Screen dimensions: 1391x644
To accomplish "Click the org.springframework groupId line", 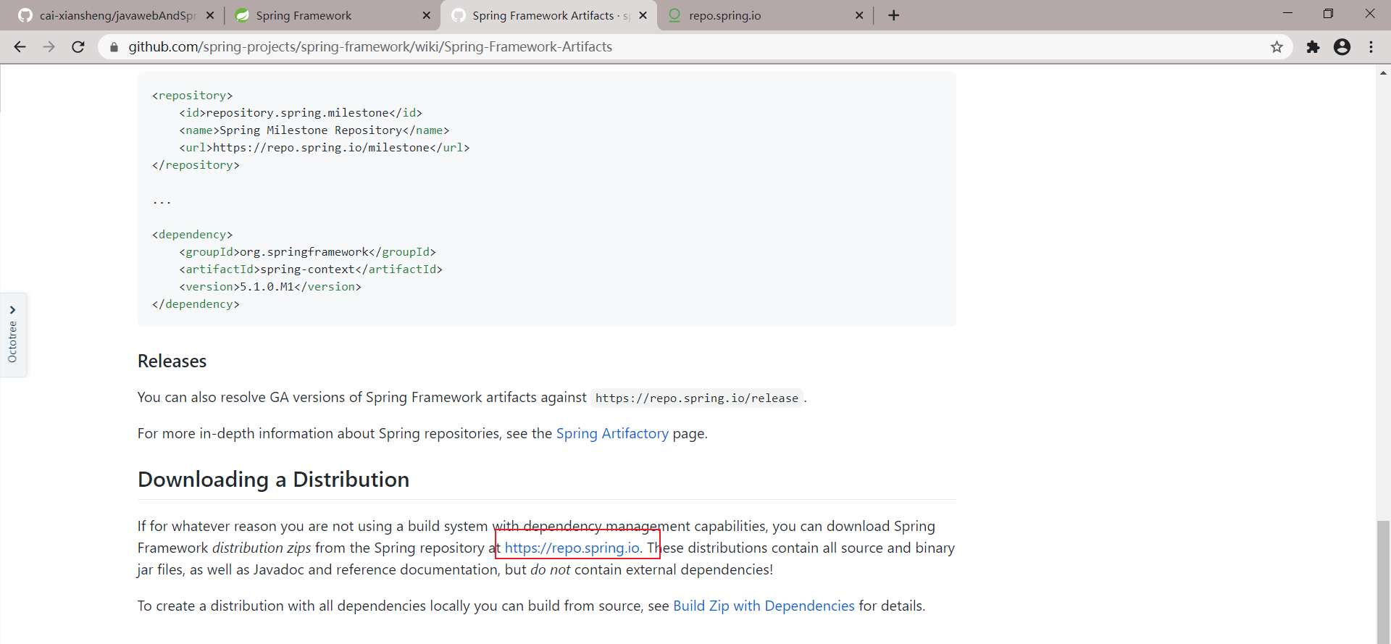I will 308,252.
